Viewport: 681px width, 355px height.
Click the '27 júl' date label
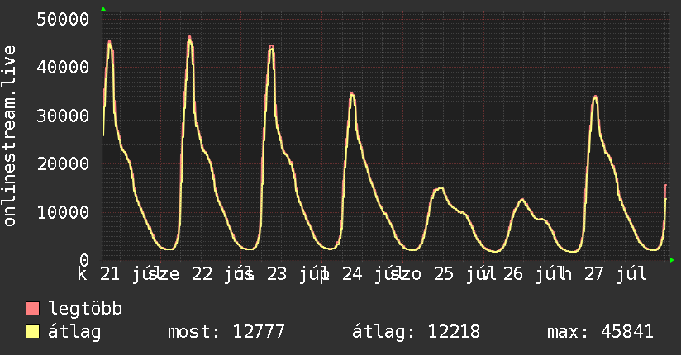(x=615, y=274)
